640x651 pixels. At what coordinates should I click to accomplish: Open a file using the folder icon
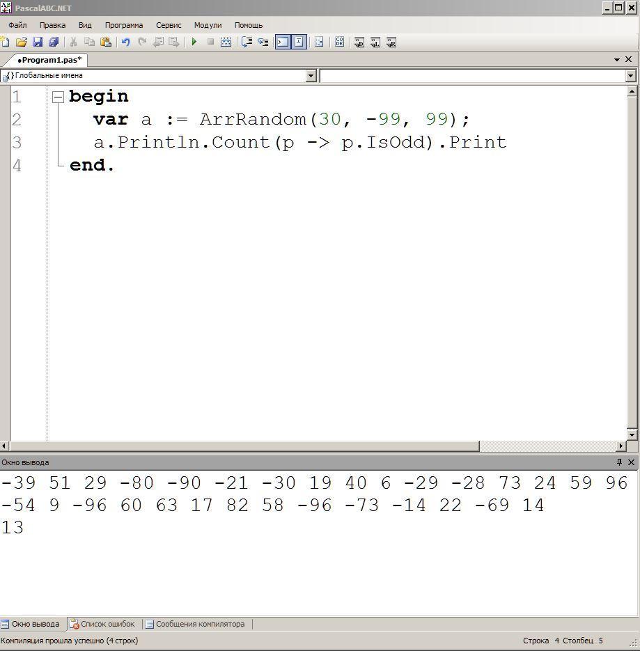click(x=22, y=42)
